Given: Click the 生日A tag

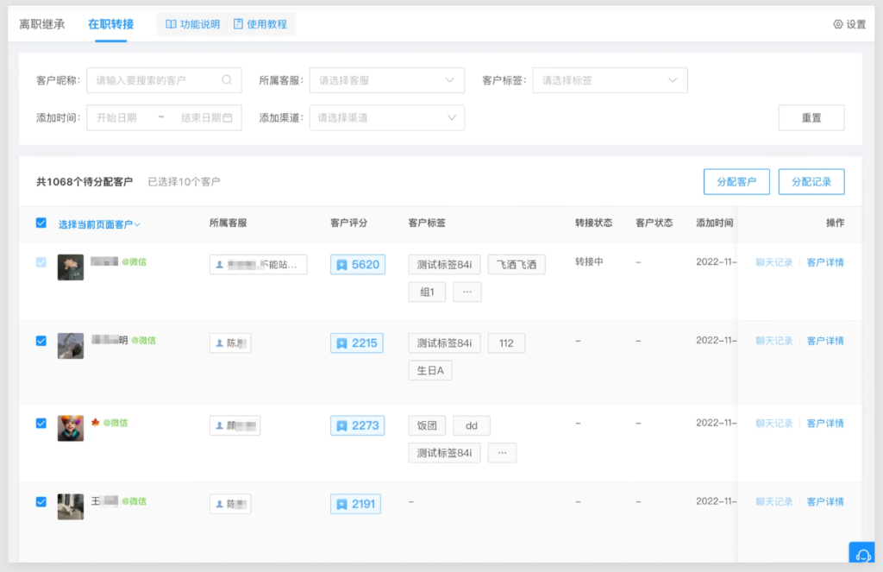Looking at the screenshot, I should [430, 370].
